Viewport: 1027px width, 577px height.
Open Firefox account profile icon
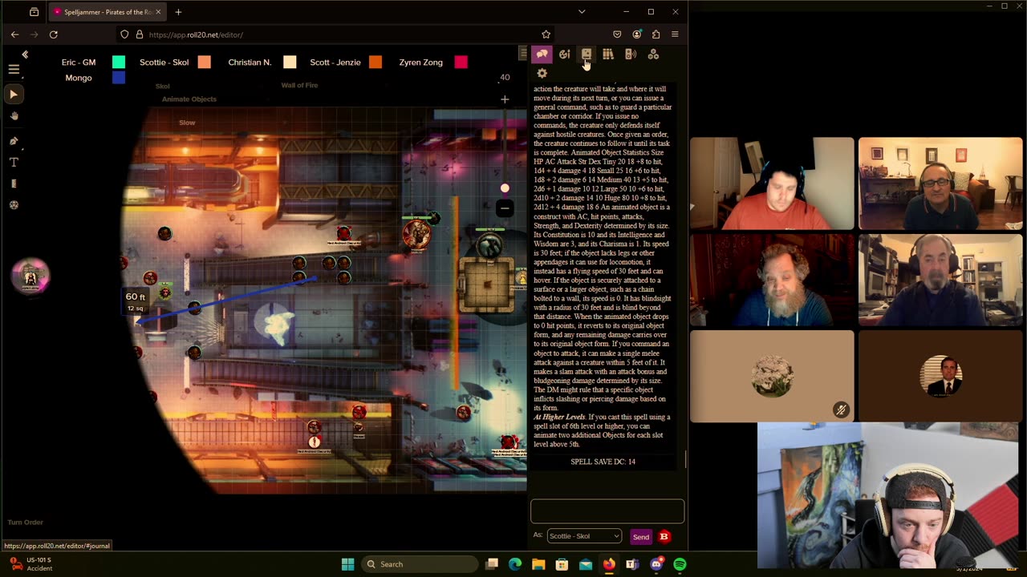[636, 34]
